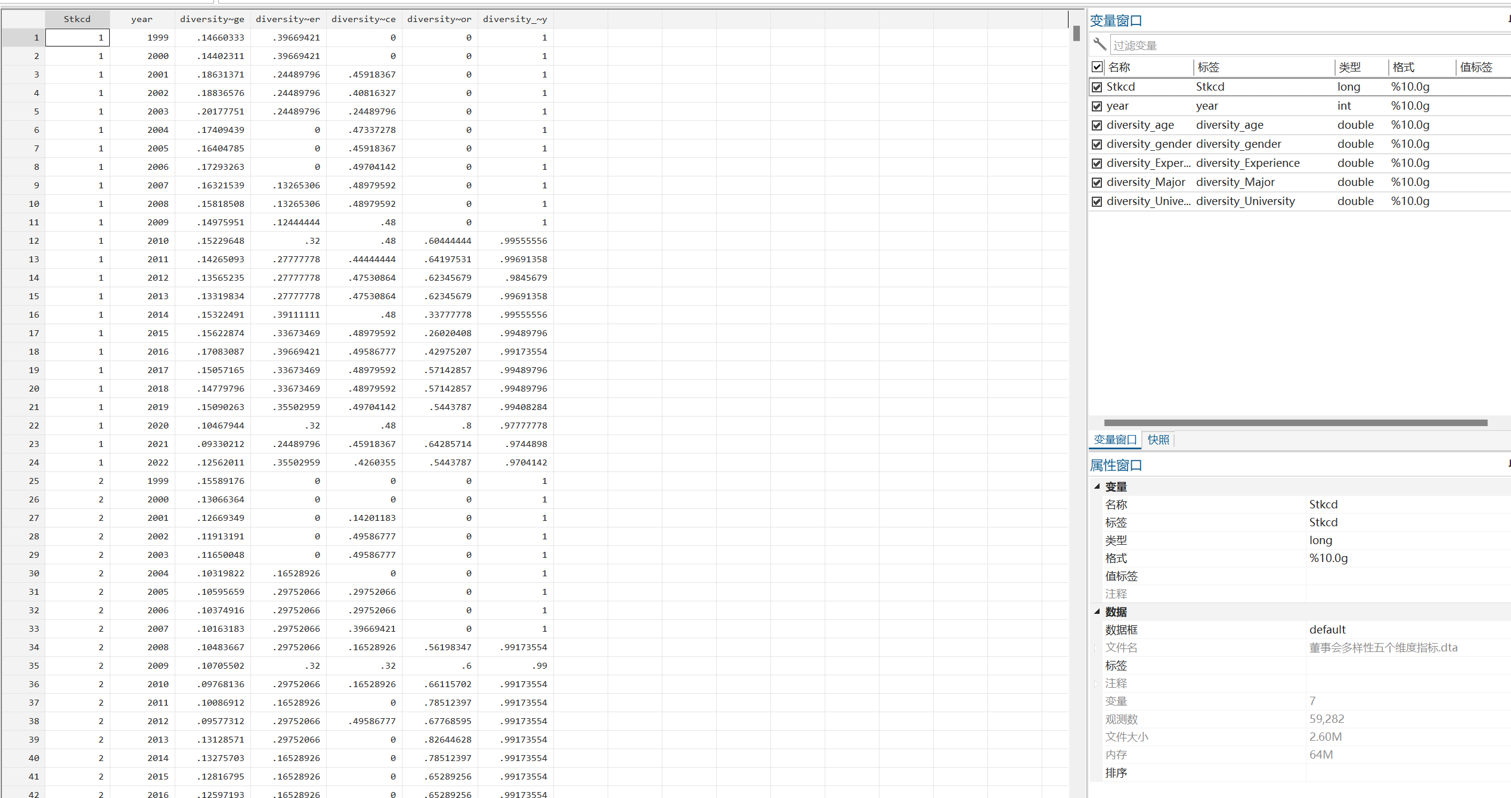Select the diversity_gender variable row
This screenshot has height=798, width=1511.
coord(1148,144)
